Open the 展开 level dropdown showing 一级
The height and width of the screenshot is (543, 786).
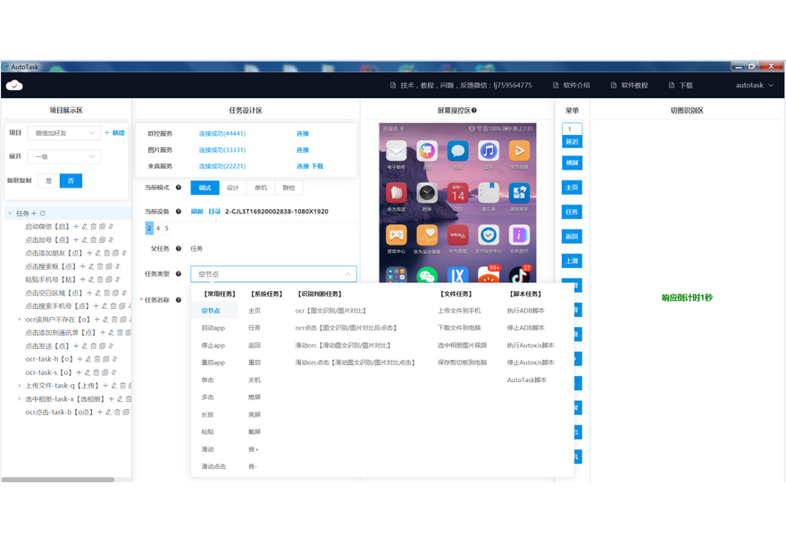coord(63,156)
